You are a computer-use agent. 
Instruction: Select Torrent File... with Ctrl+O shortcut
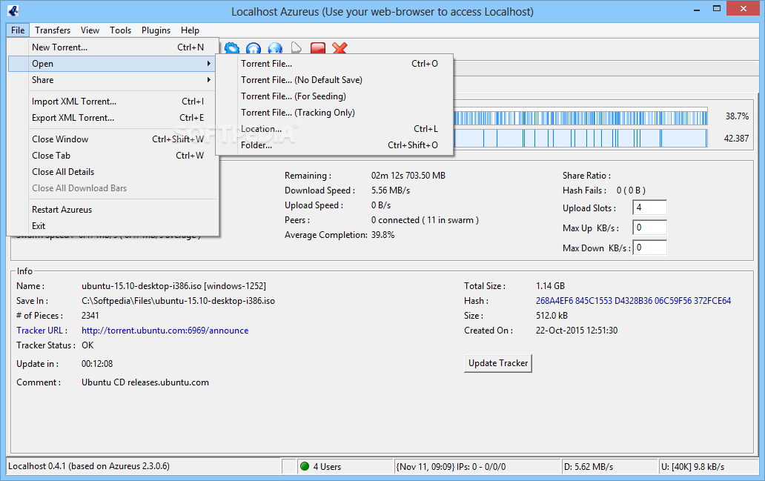335,64
